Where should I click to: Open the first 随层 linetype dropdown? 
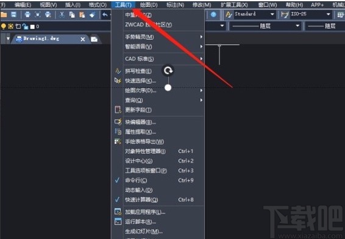tap(297, 26)
